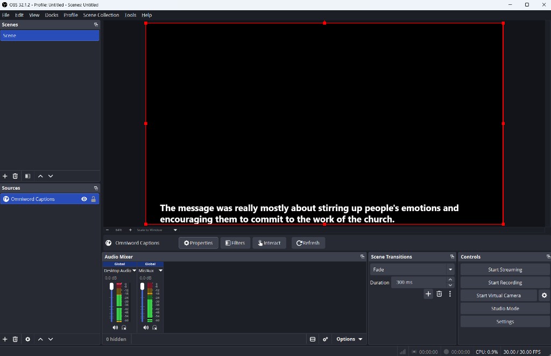Open virtual camera settings gear

coord(545,296)
